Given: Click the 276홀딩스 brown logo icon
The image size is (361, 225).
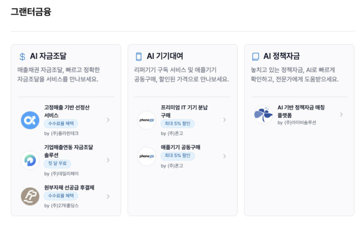Looking at the screenshot, I should (30, 196).
